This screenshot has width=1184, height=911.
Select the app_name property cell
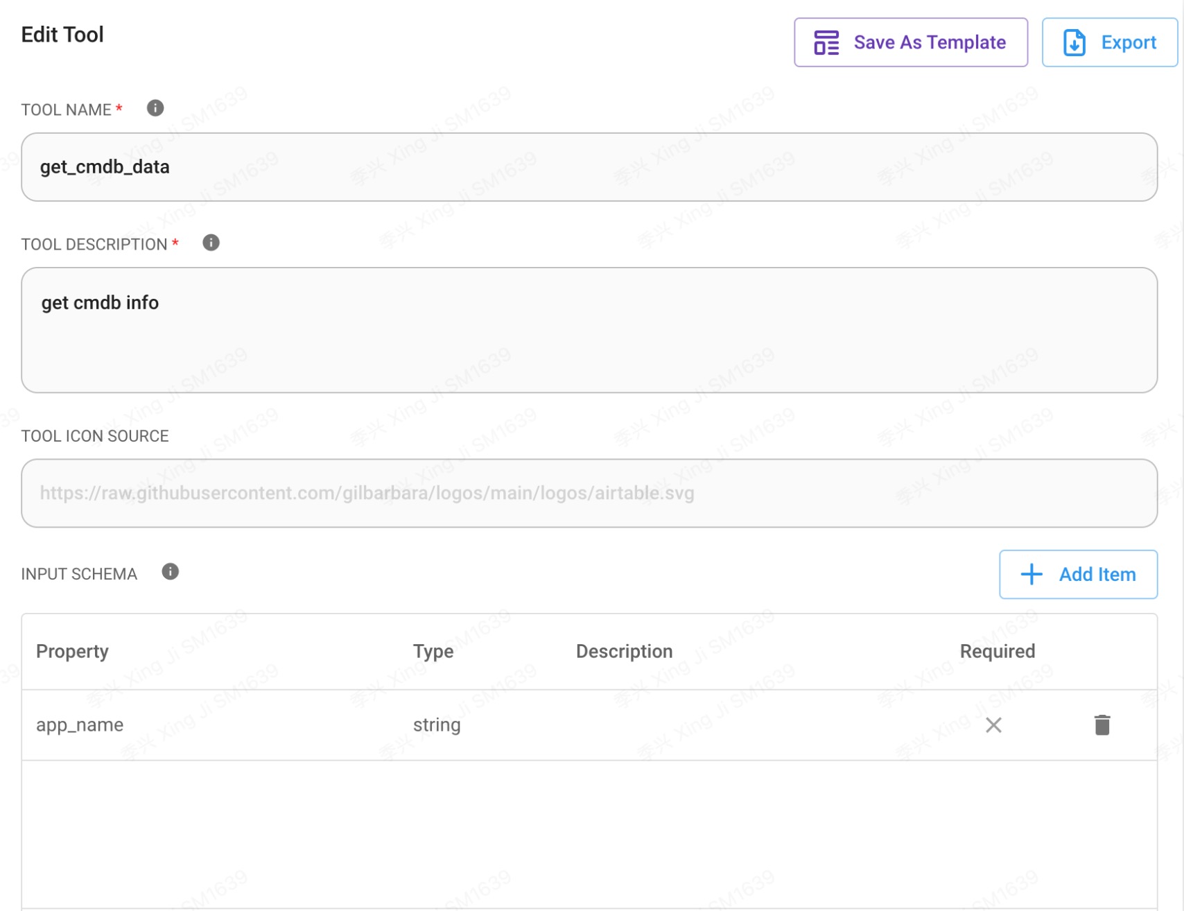(80, 725)
